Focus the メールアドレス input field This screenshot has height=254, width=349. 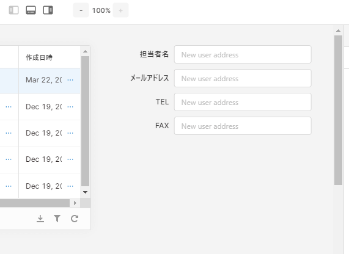click(243, 78)
